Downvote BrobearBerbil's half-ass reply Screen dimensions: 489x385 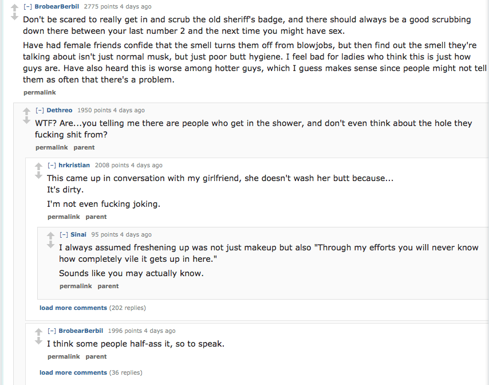[x=38, y=341]
